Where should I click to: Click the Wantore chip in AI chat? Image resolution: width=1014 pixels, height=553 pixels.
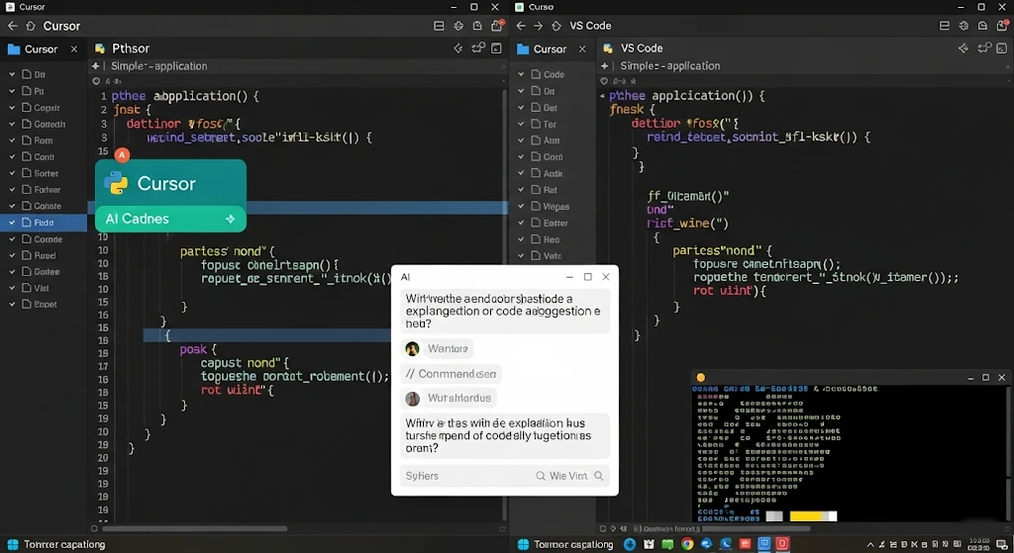(438, 349)
